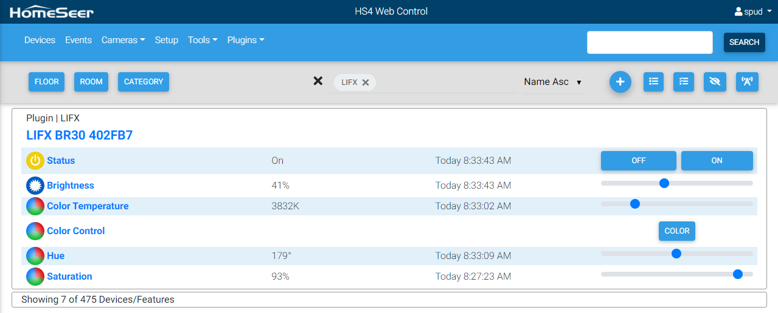This screenshot has height=313, width=778.
Task: Click the checklist bulk-select icon
Action: coord(684,82)
